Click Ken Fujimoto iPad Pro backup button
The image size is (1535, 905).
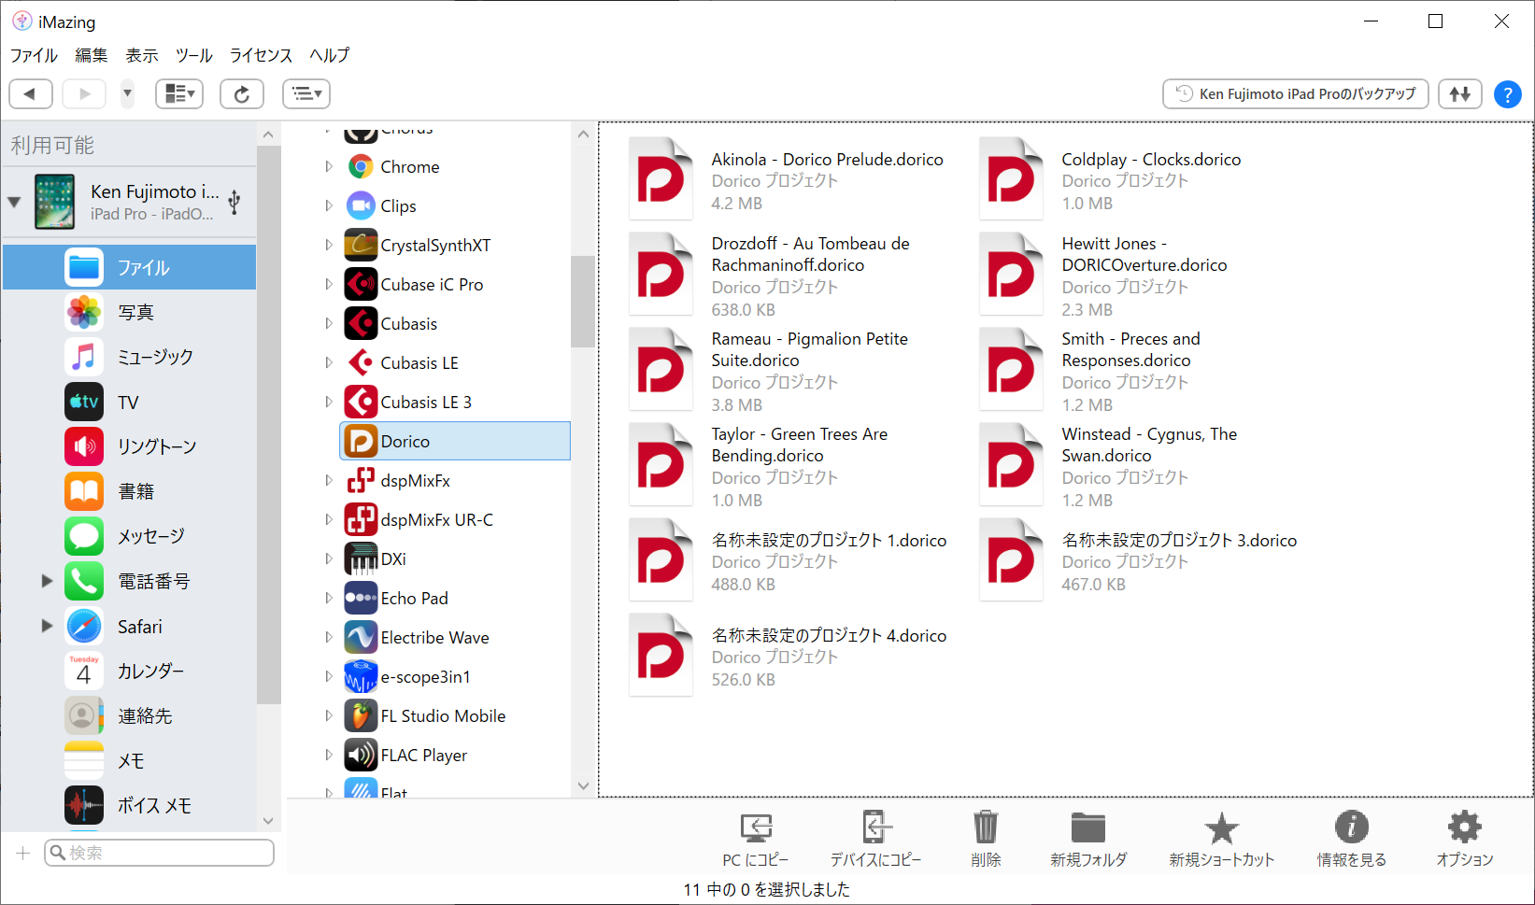[1296, 93]
